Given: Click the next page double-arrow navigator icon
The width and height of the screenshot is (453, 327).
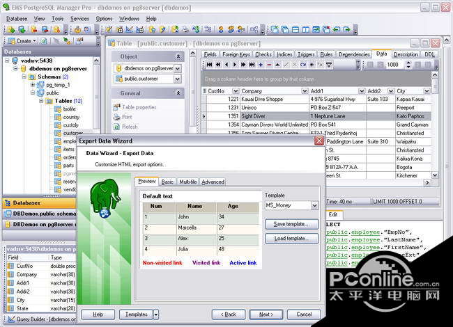Looking at the screenshot, I should [x=243, y=65].
